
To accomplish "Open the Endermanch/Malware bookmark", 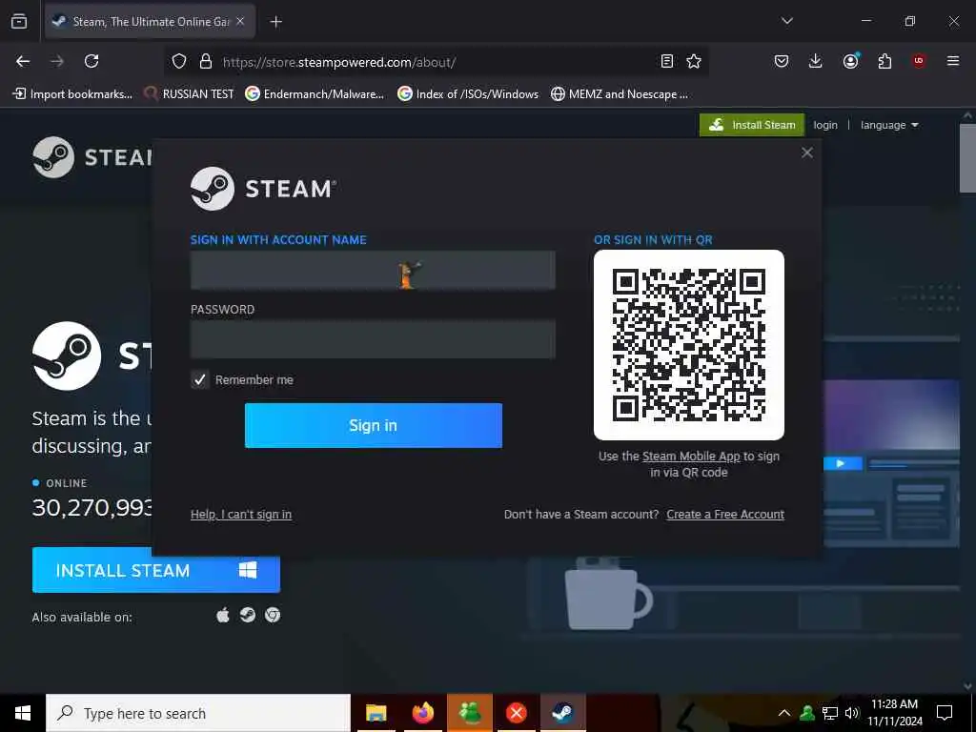I will point(315,94).
